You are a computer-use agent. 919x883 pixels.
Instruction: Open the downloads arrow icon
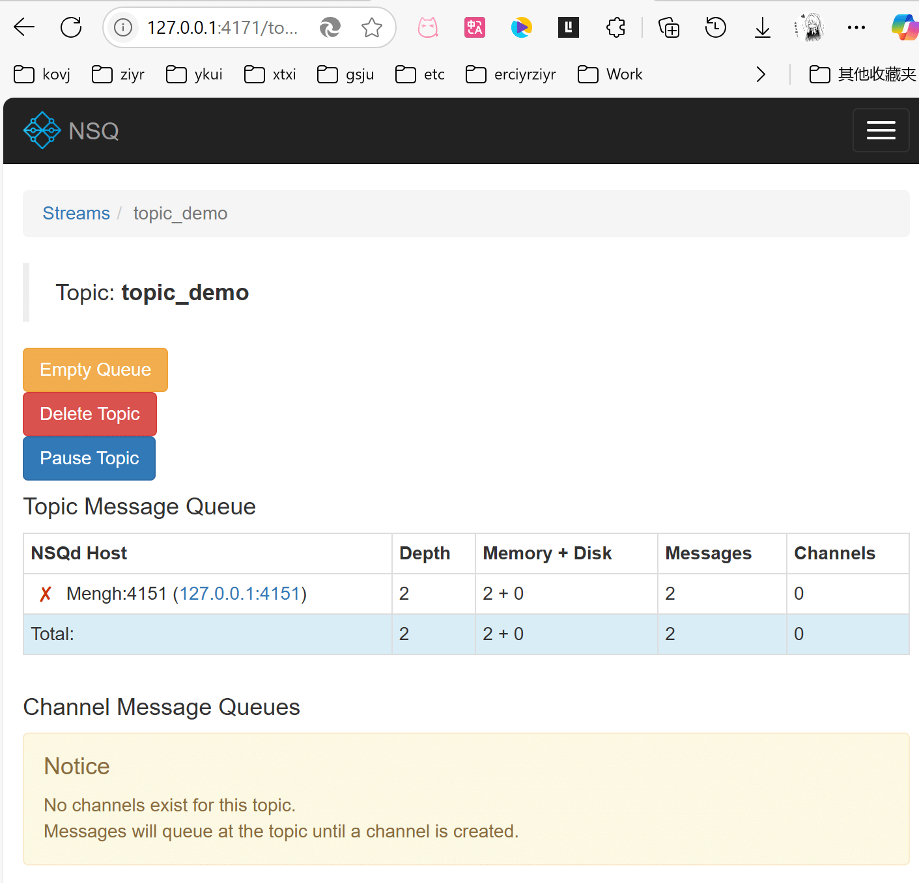762,27
